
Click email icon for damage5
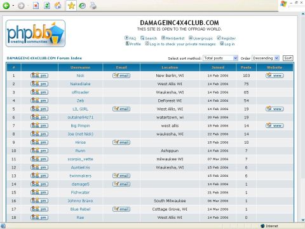[121, 184]
